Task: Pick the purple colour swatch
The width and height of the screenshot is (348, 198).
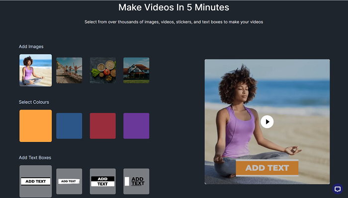Action: point(136,126)
